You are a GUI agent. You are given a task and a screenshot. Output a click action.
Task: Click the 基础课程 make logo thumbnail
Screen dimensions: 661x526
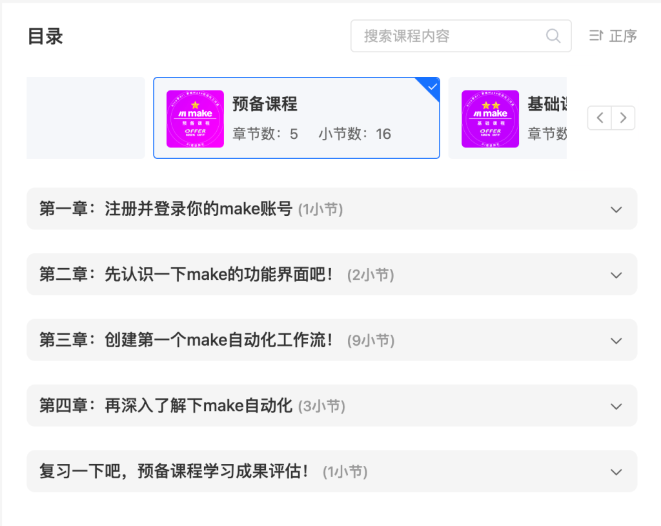pos(490,119)
